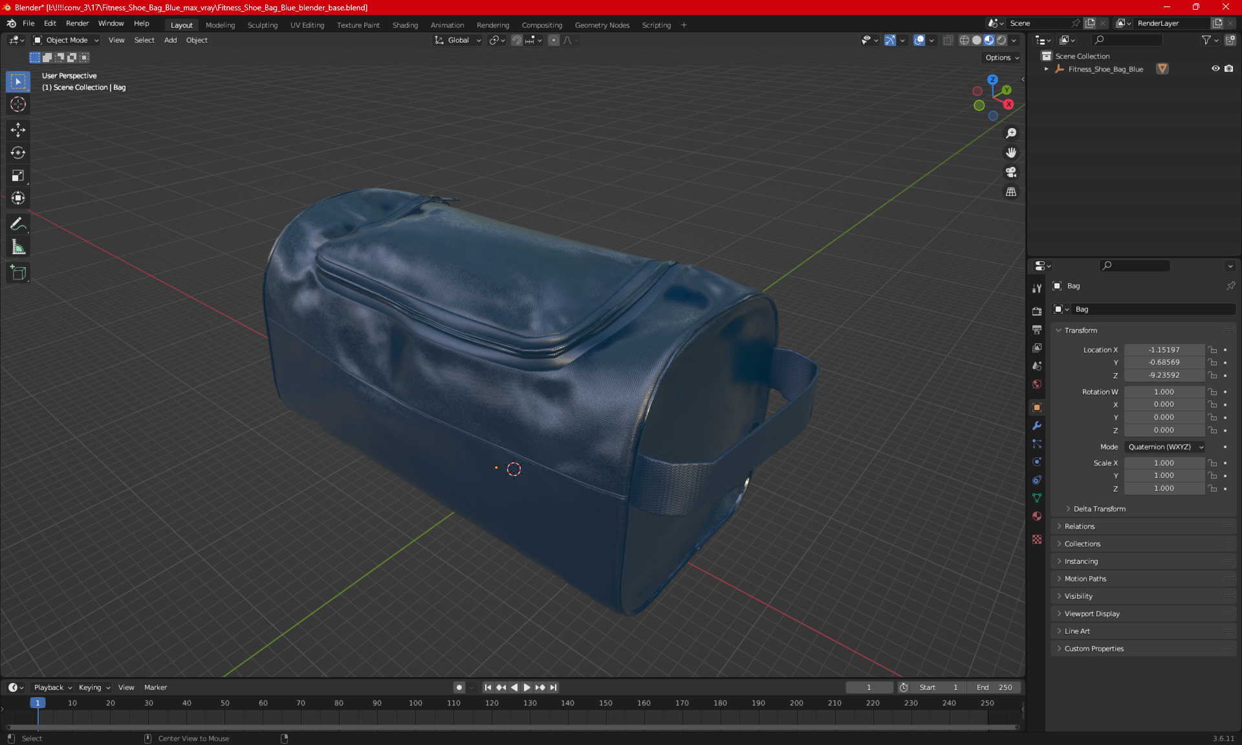Screen dimensions: 1242x745
Task: Open the Modifiers wrench properties tab
Action: click(1037, 426)
